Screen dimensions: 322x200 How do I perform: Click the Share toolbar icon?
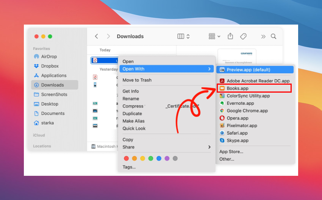(230, 36)
